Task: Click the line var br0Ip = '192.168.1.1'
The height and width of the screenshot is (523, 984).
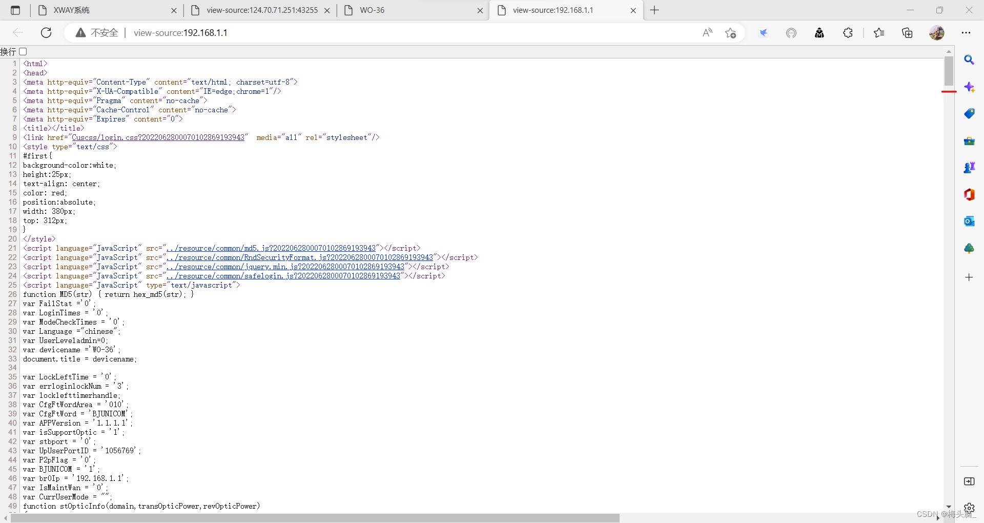Action: click(x=75, y=478)
